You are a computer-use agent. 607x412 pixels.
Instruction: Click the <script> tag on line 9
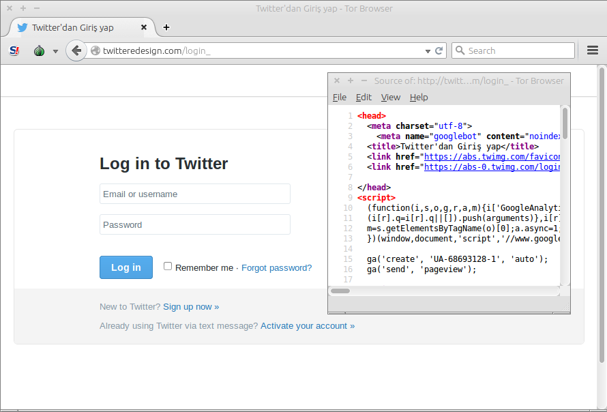tap(376, 198)
